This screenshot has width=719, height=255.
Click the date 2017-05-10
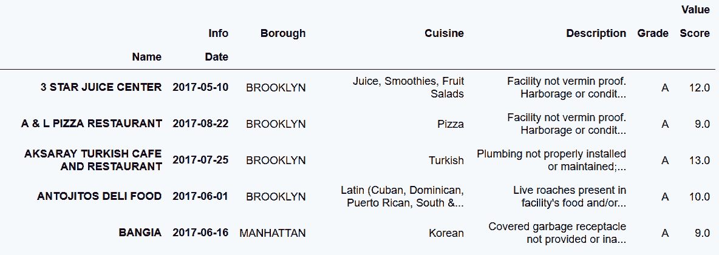[x=200, y=87]
